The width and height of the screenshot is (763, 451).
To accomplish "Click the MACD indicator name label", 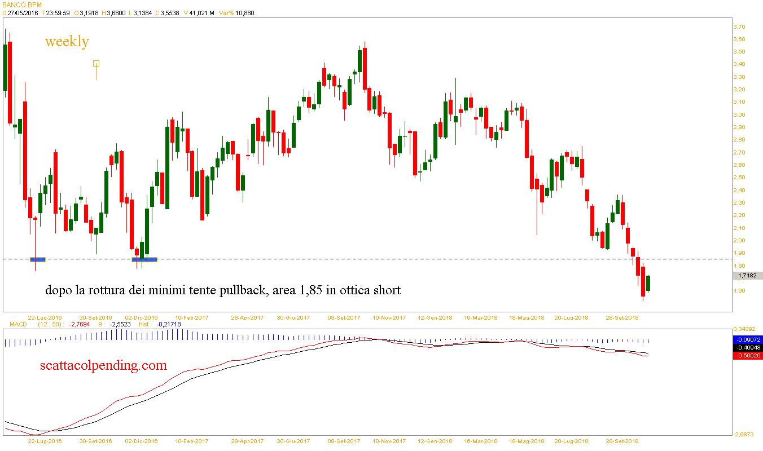I will pos(14,324).
